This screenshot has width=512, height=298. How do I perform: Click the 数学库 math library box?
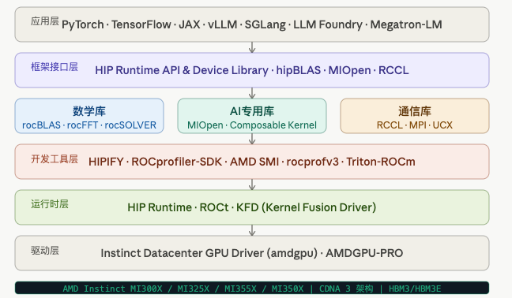point(89,116)
